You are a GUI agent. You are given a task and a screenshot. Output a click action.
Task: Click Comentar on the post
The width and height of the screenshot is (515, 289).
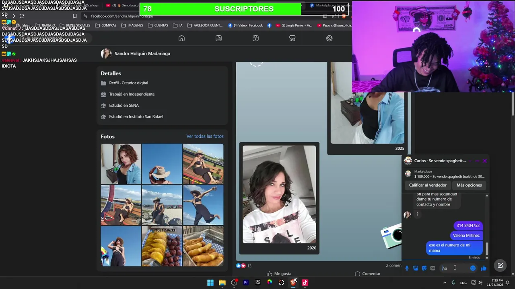(367, 274)
